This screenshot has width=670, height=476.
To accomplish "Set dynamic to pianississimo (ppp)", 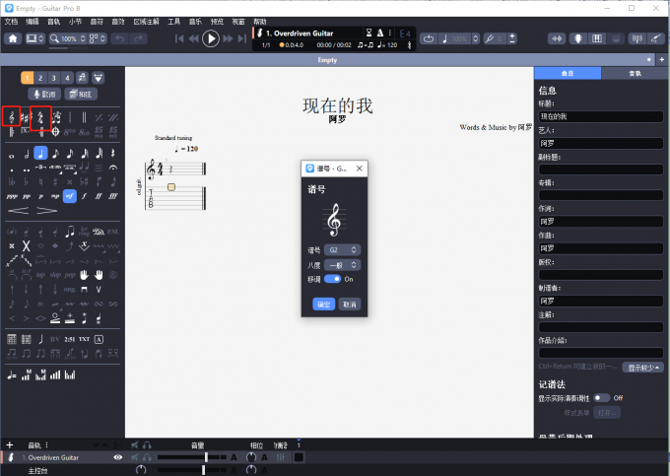I will (x=12, y=196).
